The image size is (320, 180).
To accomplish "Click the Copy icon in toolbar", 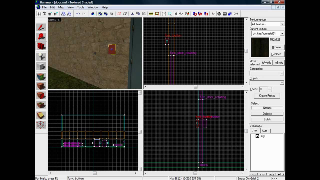I will tap(138, 14).
